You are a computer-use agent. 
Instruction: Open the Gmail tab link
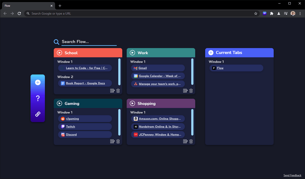143,68
